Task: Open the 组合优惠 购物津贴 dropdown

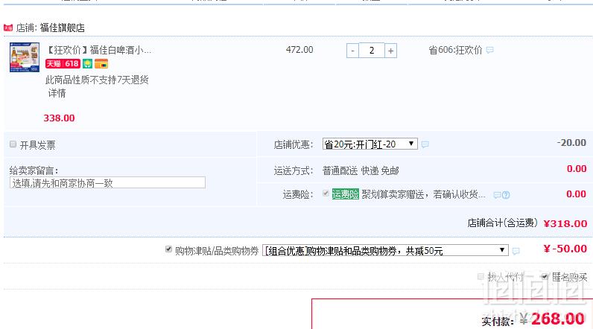Action: 385,250
